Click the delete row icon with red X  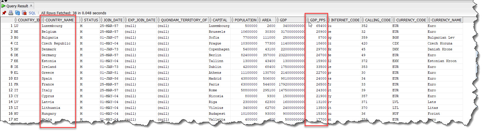24,13
